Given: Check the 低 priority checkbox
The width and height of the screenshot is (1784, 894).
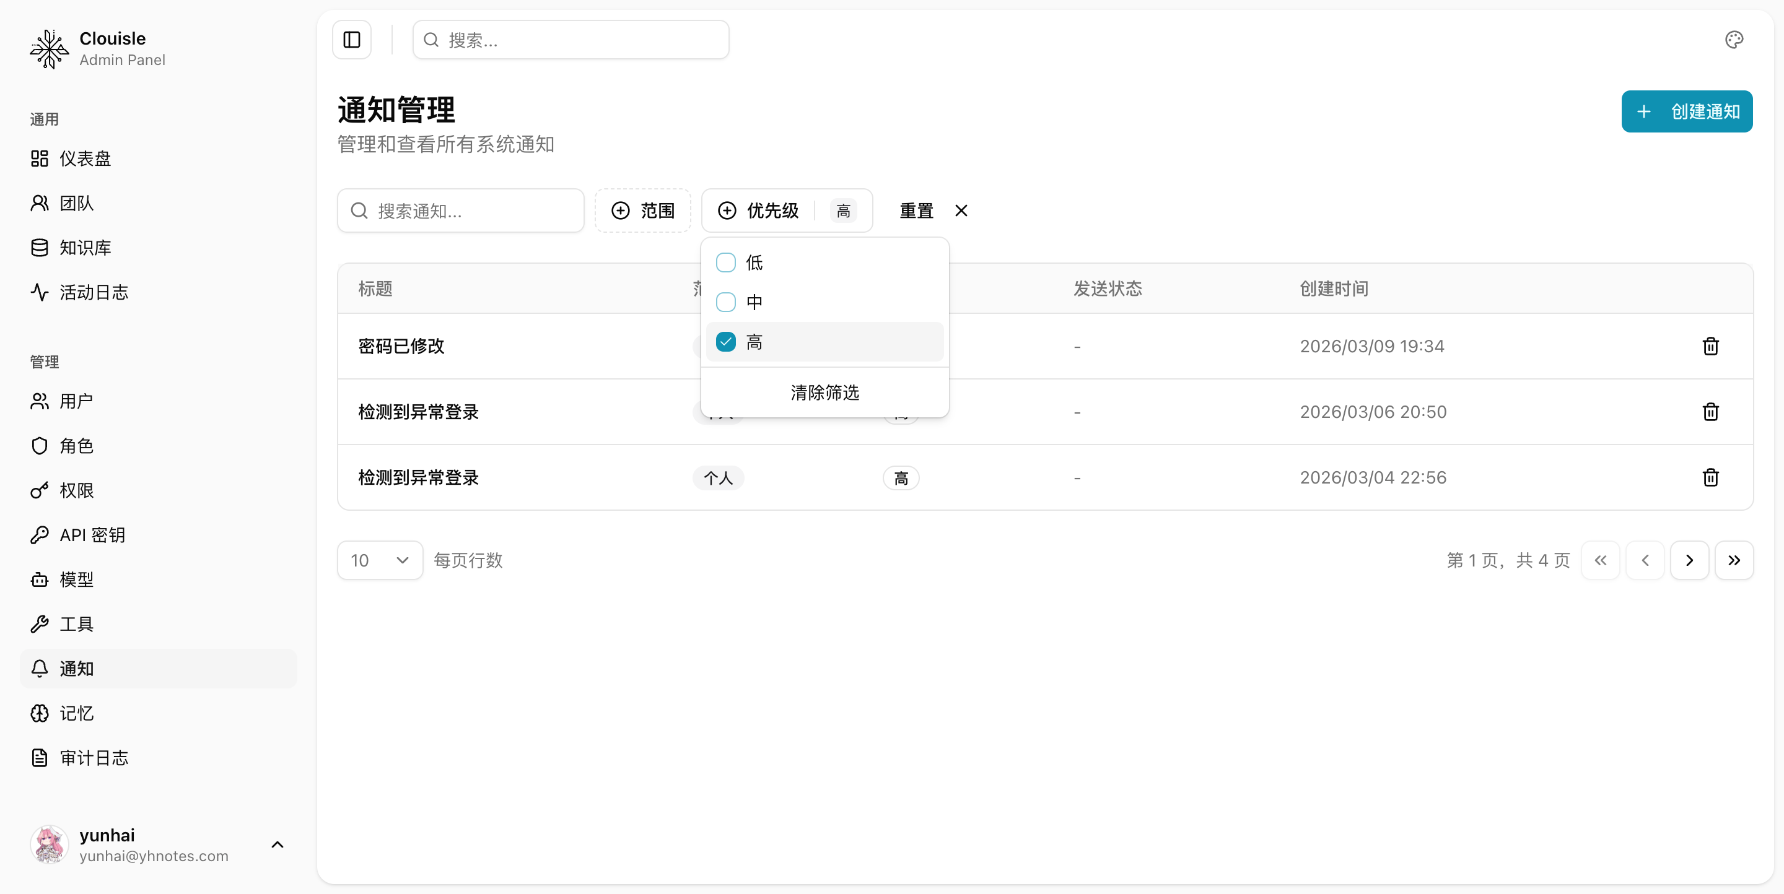Looking at the screenshot, I should coord(725,263).
